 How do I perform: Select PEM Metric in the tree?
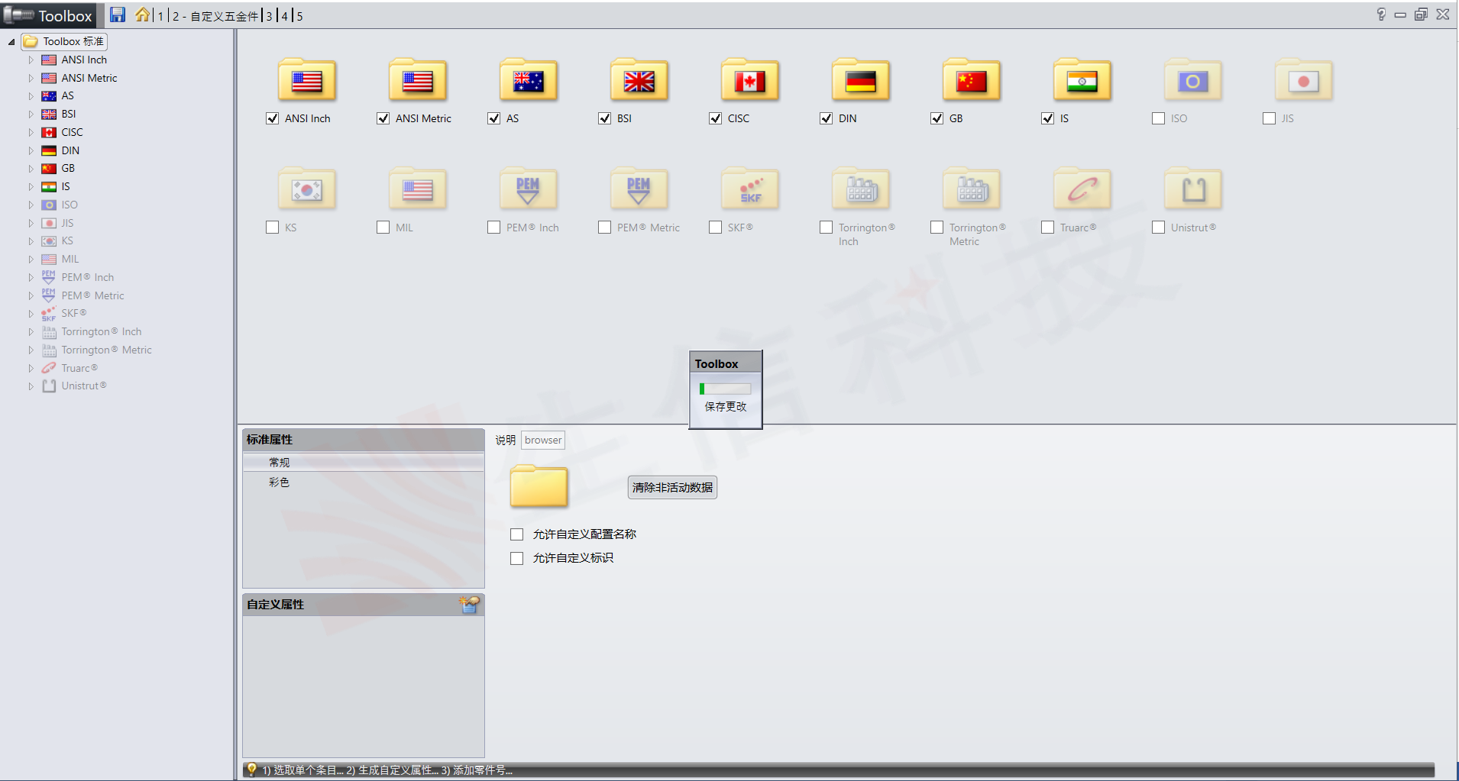pos(92,295)
